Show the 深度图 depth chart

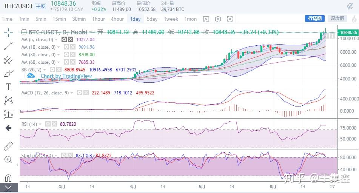[337, 19]
